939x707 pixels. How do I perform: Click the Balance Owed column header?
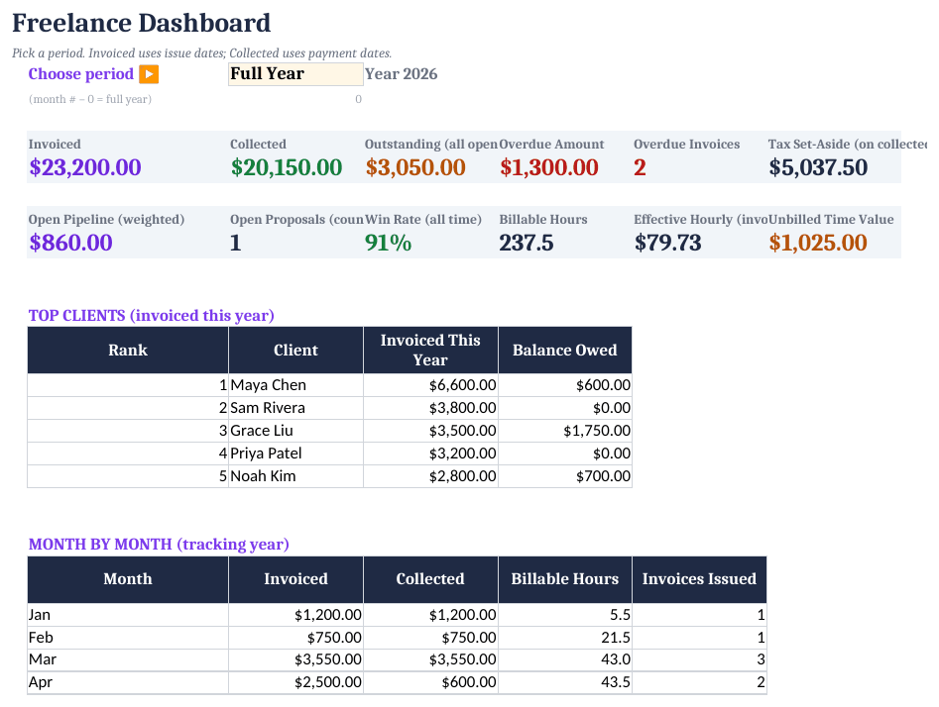pyautogui.click(x=565, y=350)
